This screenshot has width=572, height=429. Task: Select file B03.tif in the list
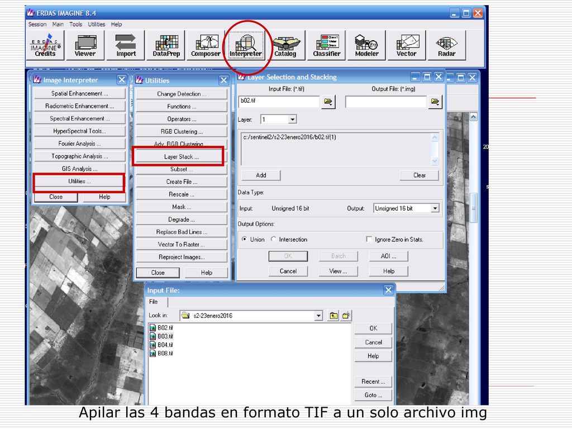(x=161, y=336)
